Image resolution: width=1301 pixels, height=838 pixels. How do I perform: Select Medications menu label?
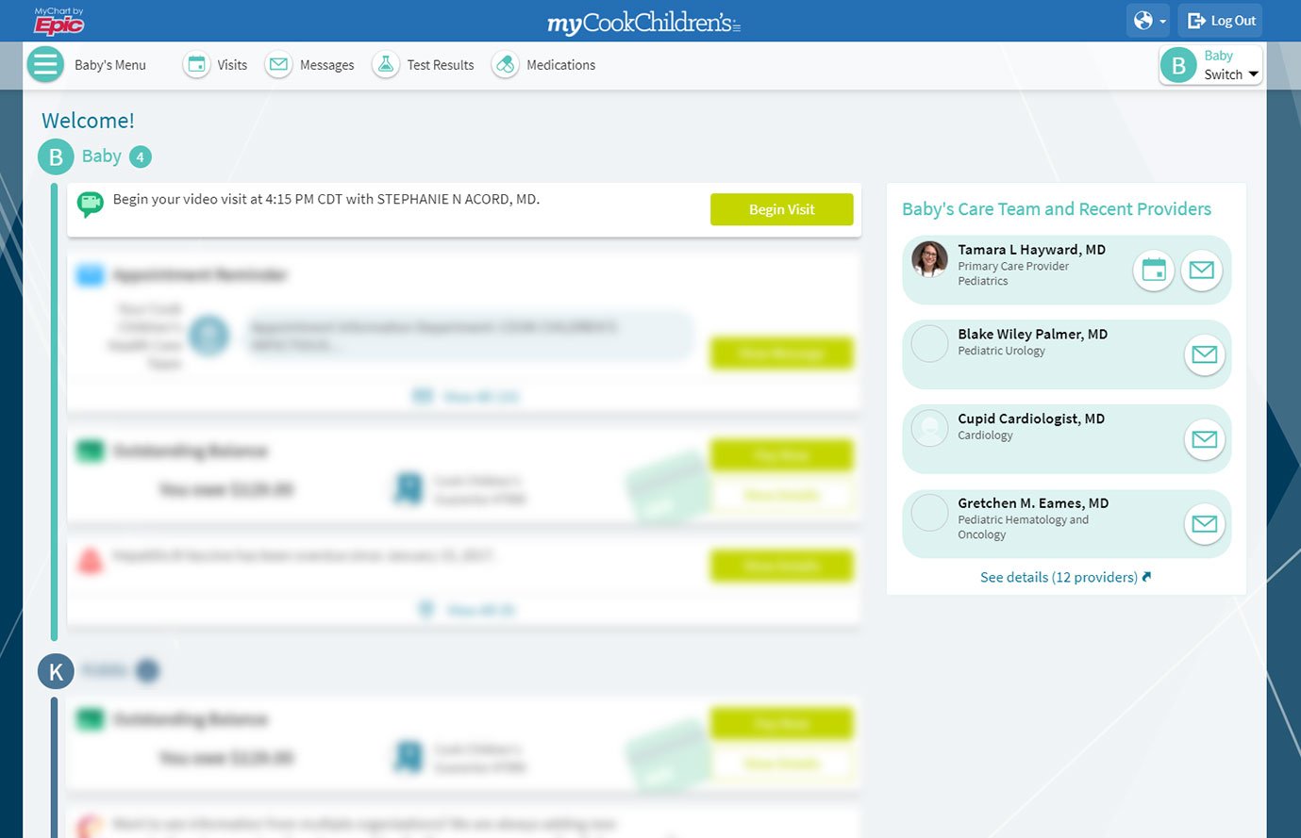[x=560, y=65]
